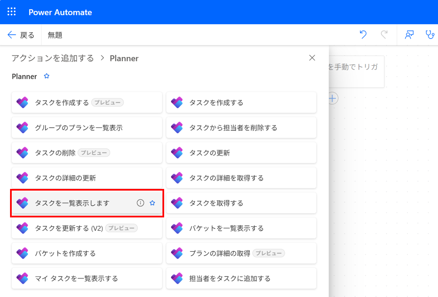
Task: Favorite the Planner connector star
Action: [46, 76]
